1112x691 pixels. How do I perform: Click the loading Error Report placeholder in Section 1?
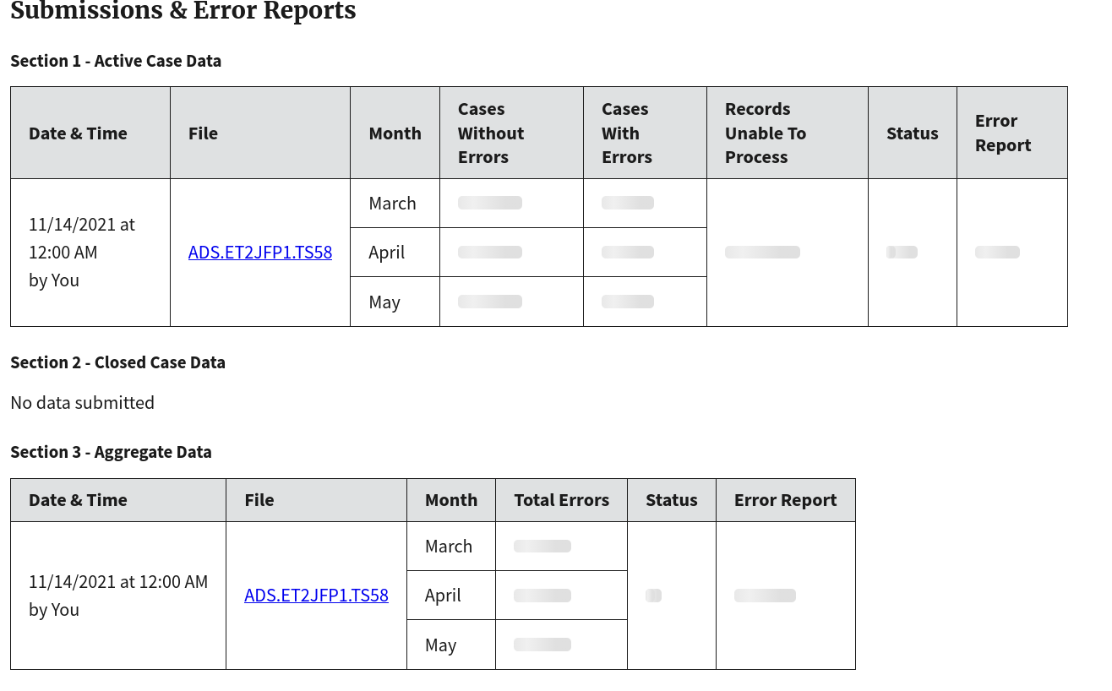(997, 253)
